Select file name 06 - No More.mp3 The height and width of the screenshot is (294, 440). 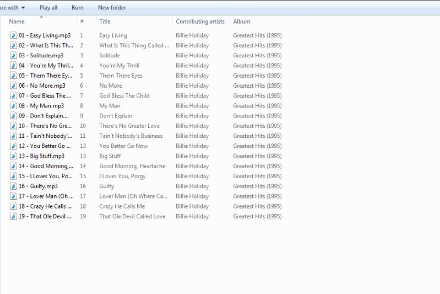click(42, 85)
